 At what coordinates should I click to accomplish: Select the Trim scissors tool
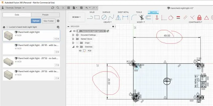[141, 17]
